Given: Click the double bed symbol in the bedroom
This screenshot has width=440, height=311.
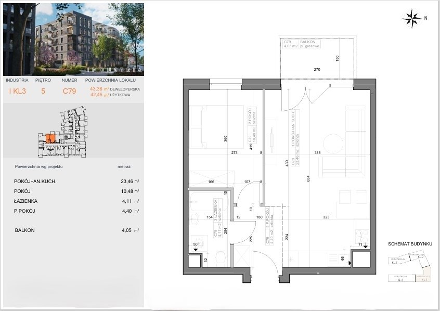Looking at the screenshot, I should (216, 122).
